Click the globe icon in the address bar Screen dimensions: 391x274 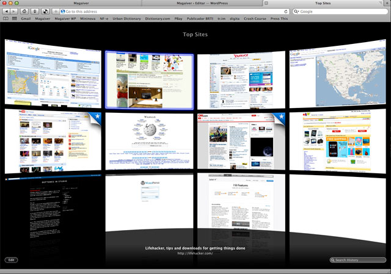63,12
